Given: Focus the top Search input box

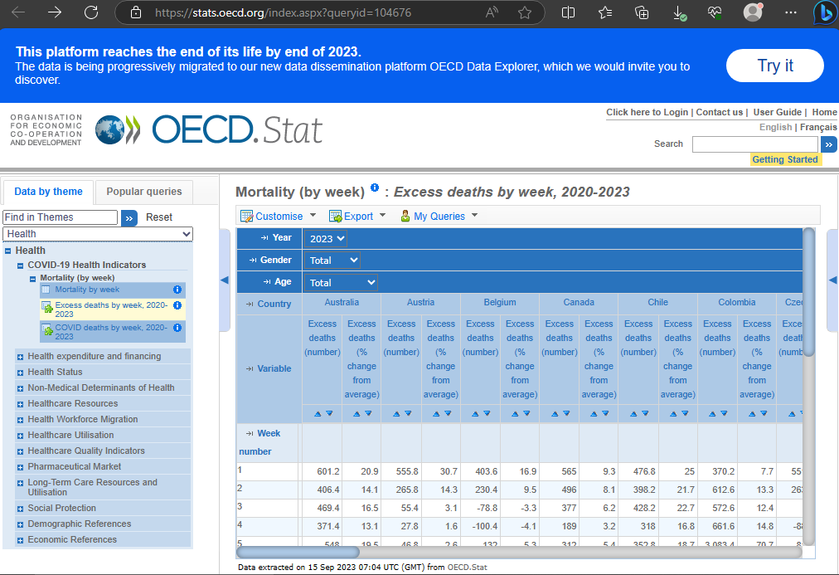Looking at the screenshot, I should click(x=755, y=144).
